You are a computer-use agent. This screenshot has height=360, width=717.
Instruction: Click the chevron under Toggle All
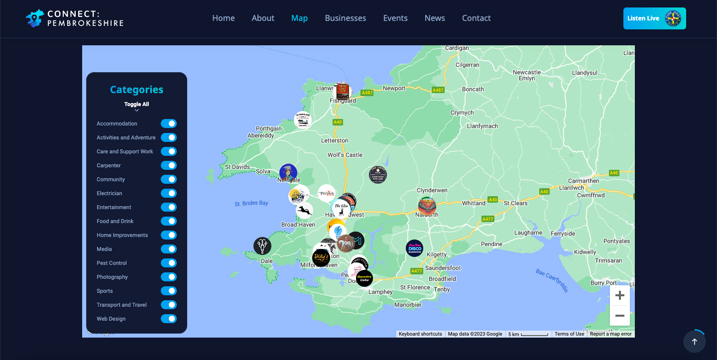(136, 111)
